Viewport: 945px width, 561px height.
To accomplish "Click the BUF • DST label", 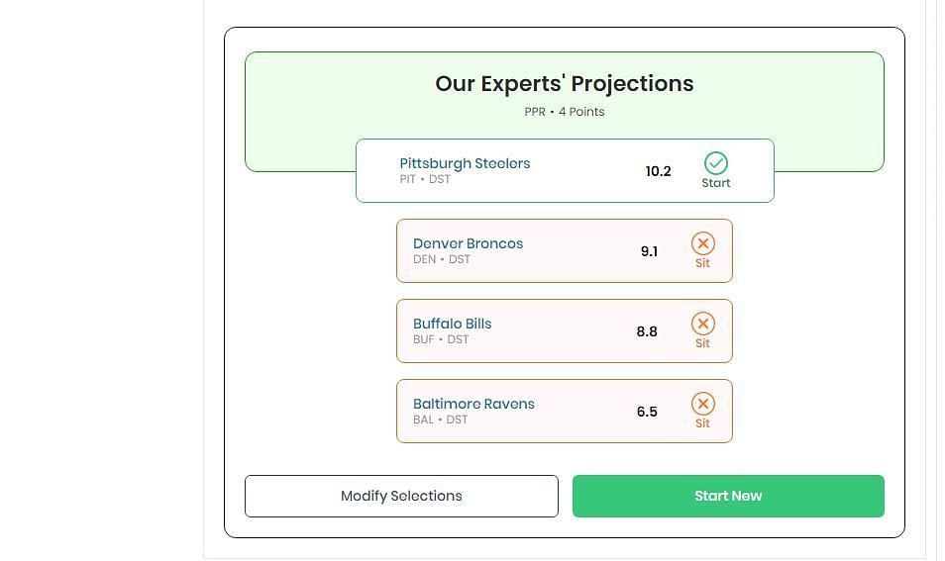I will tap(441, 339).
